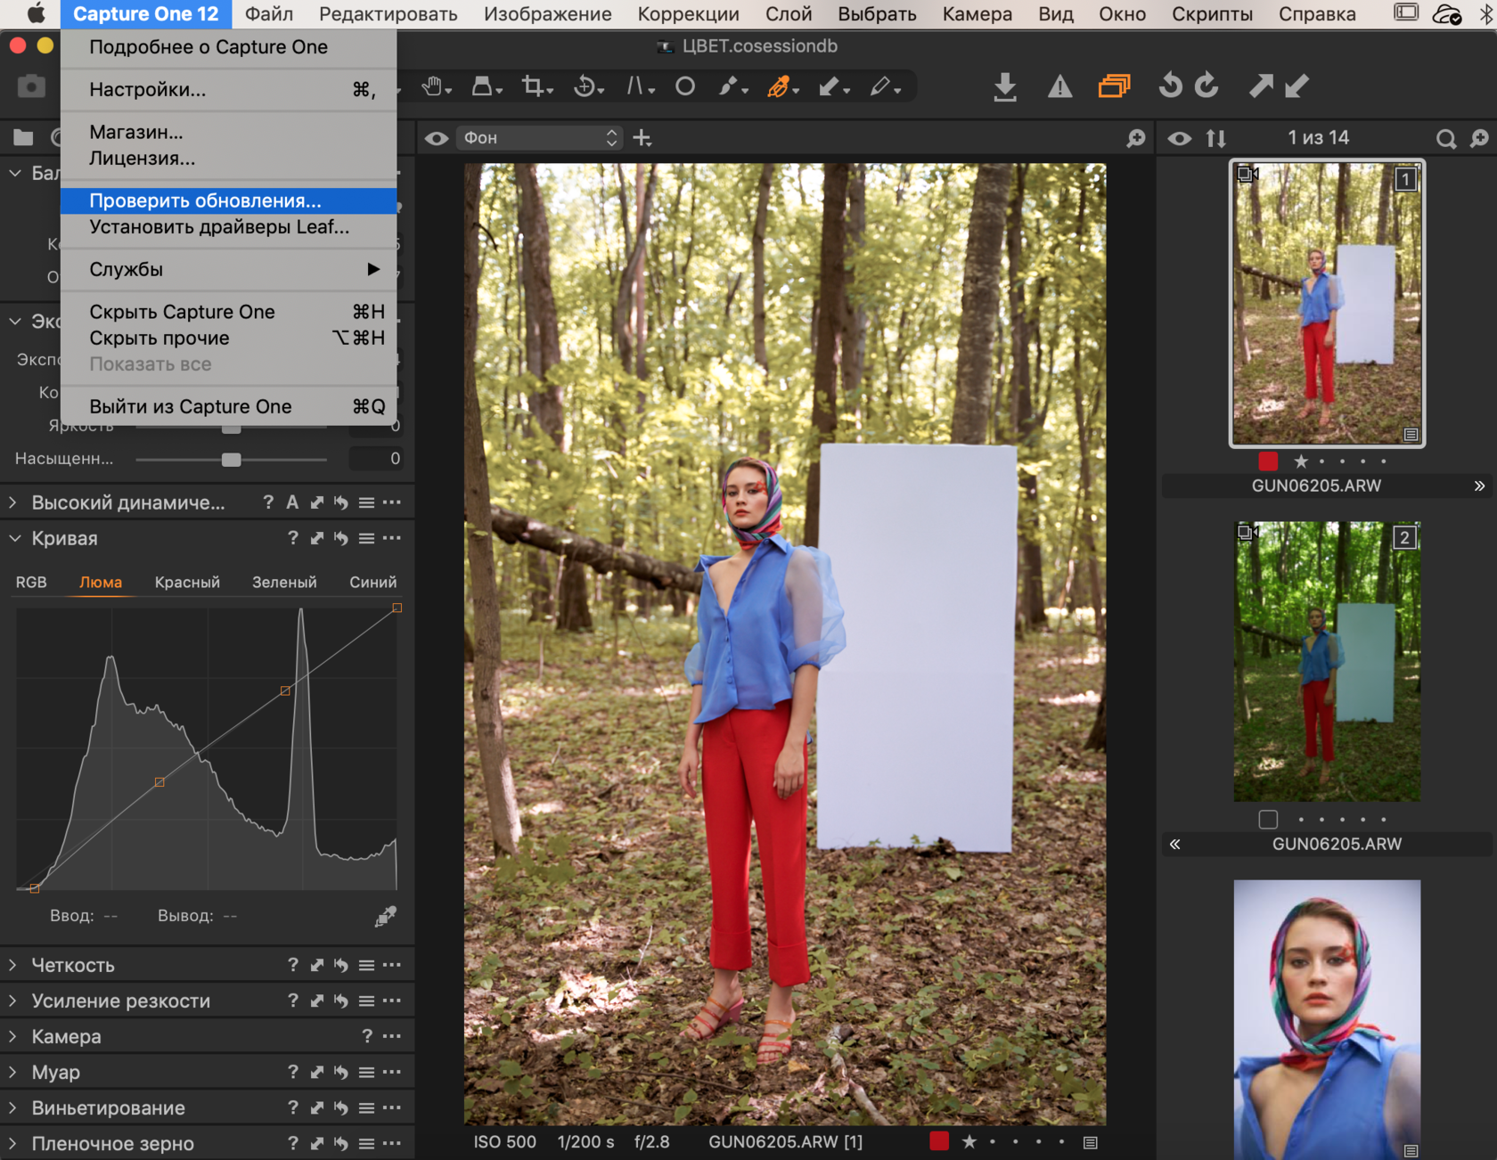Select the first GUN06205.ARW thumbnail
1497x1160 pixels.
(x=1327, y=303)
